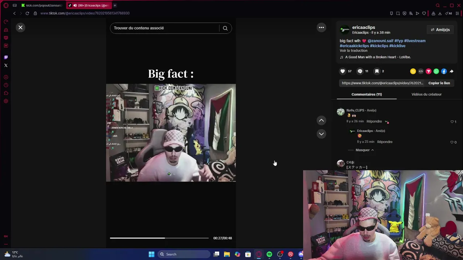Open the ericaaclips avatar
The height and width of the screenshot is (260, 463).
[345, 30]
